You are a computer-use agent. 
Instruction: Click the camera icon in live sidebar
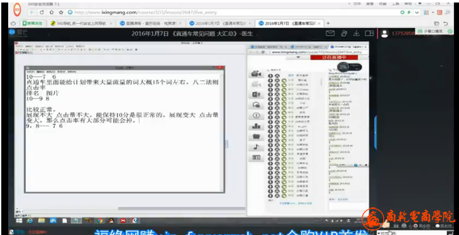[256, 74]
